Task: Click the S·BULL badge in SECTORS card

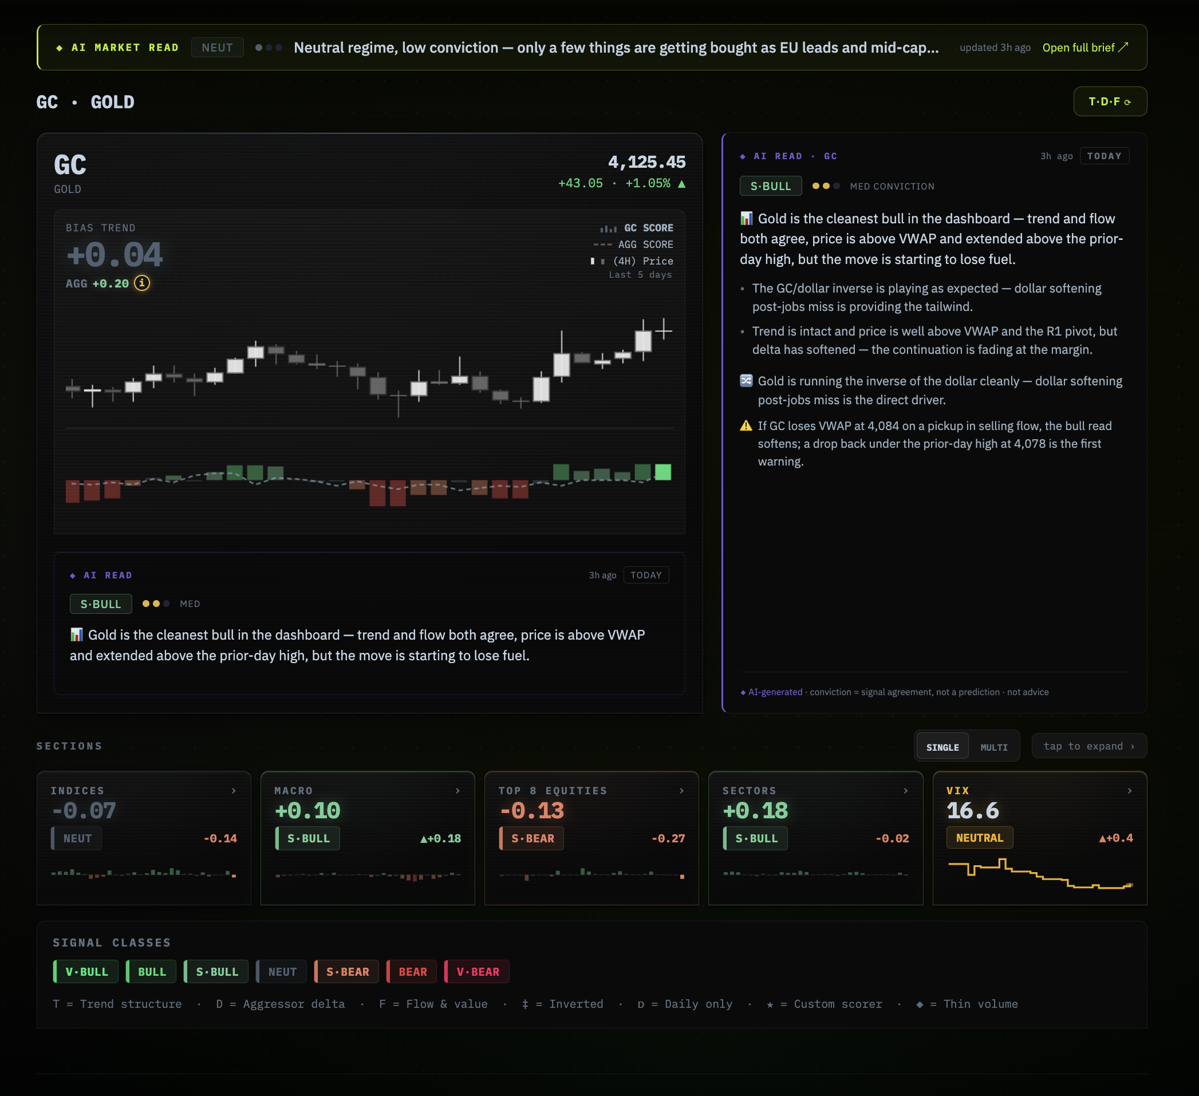Action: coord(755,838)
